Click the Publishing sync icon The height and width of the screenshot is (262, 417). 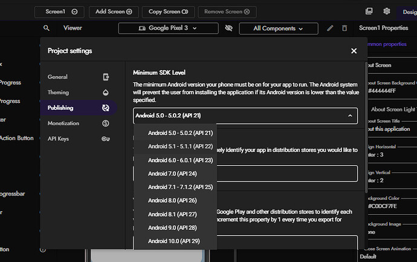[x=106, y=108]
